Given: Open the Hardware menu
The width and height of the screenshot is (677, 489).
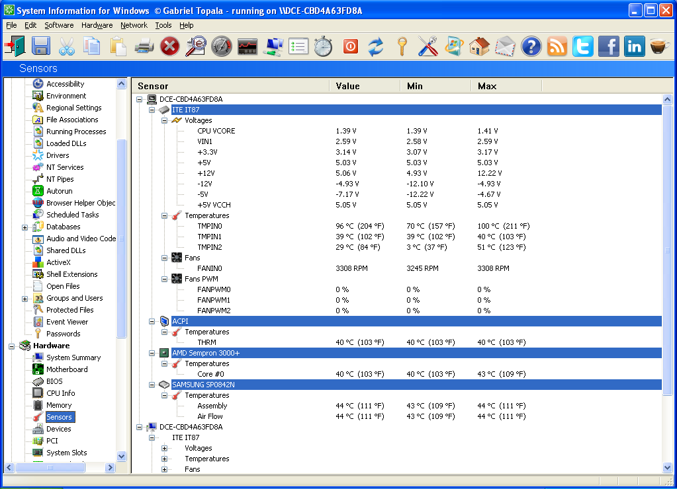Looking at the screenshot, I should point(97,25).
